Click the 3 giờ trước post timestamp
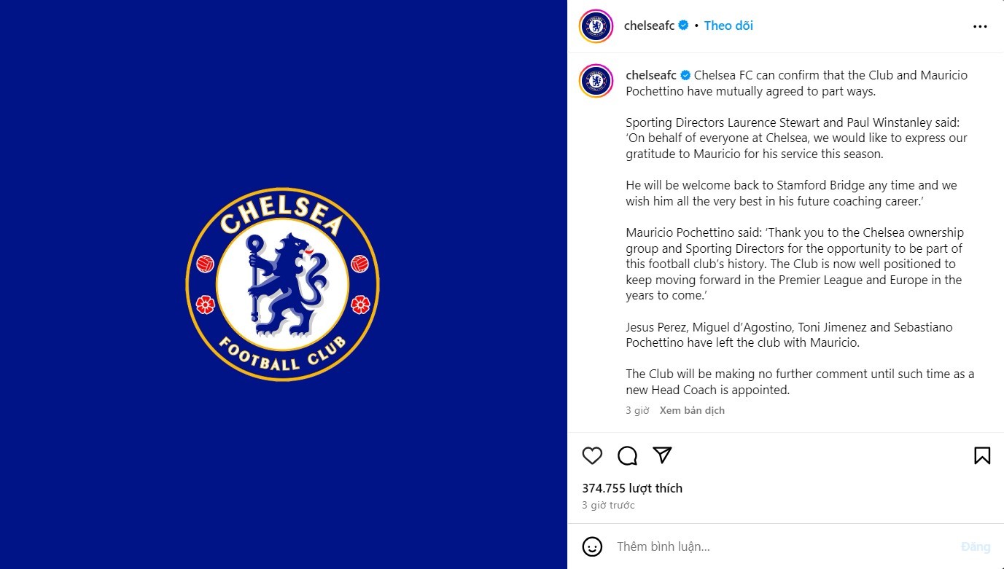Image resolution: width=1004 pixels, height=569 pixels. point(608,505)
